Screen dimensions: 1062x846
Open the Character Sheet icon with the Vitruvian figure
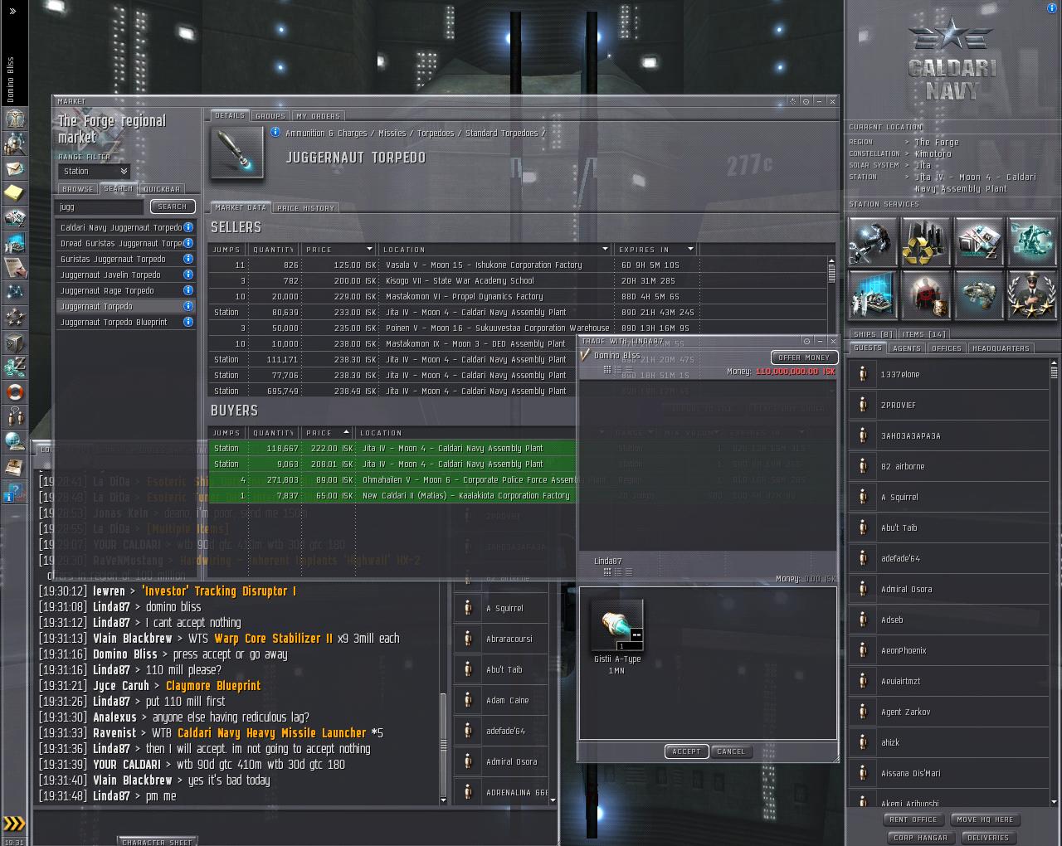click(x=14, y=119)
